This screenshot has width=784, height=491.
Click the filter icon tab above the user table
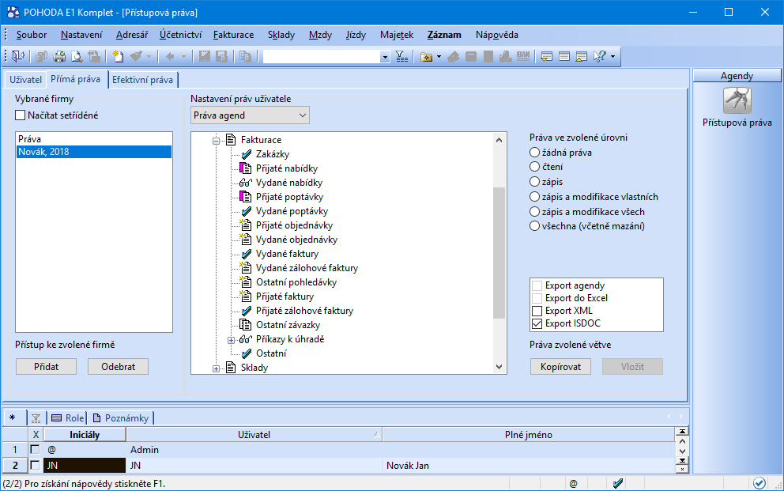pos(36,418)
